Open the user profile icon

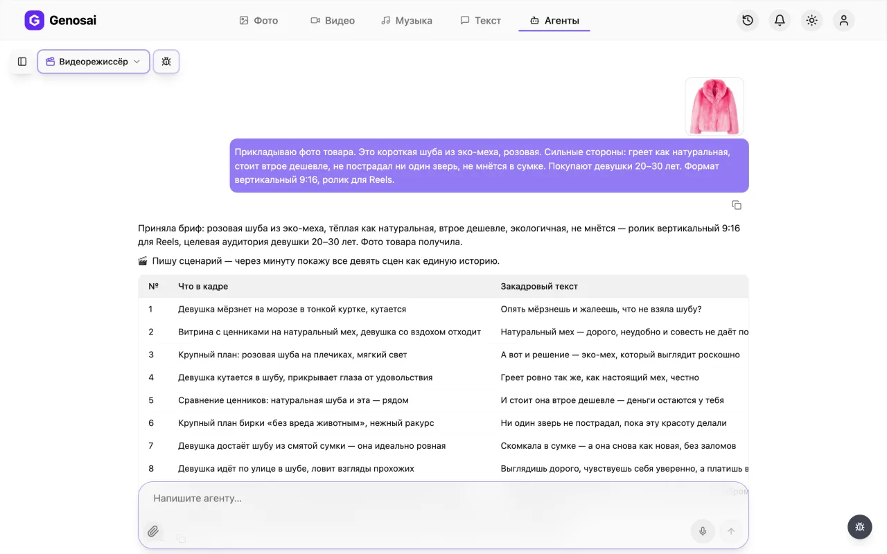[843, 20]
